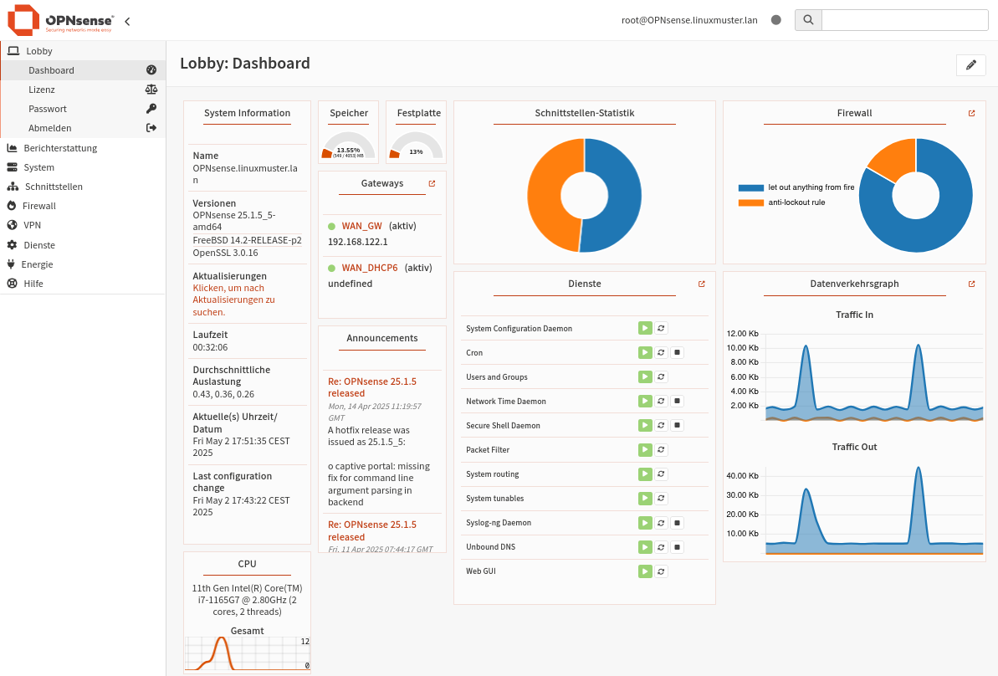The image size is (998, 676).
Task: Open the Dashboard menu item
Action: (84, 70)
